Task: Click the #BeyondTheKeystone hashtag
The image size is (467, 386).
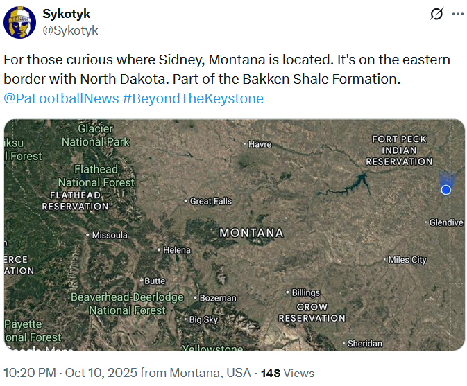Action: 193,98
